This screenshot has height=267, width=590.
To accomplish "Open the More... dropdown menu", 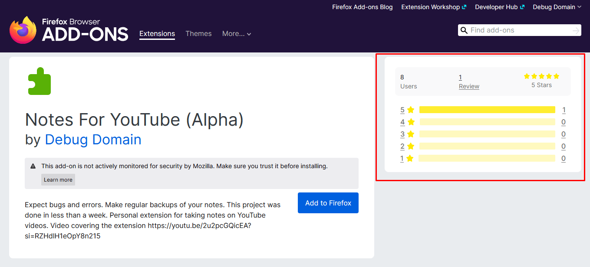I will point(237,34).
